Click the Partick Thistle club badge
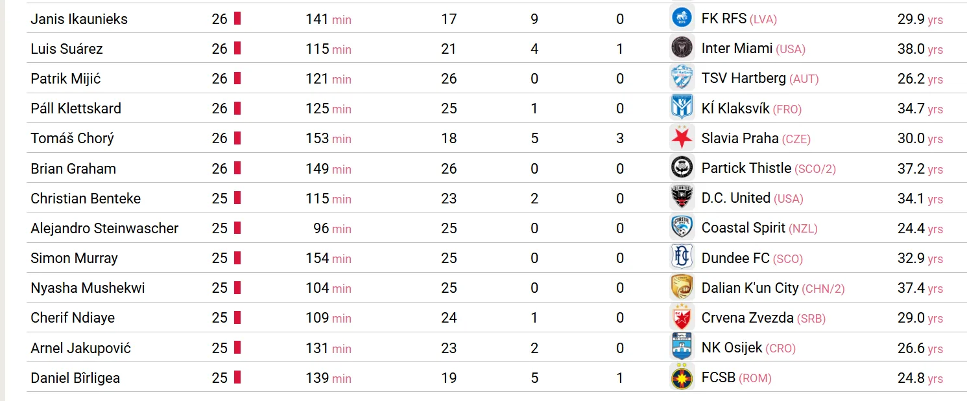The height and width of the screenshot is (401, 967). 682,168
